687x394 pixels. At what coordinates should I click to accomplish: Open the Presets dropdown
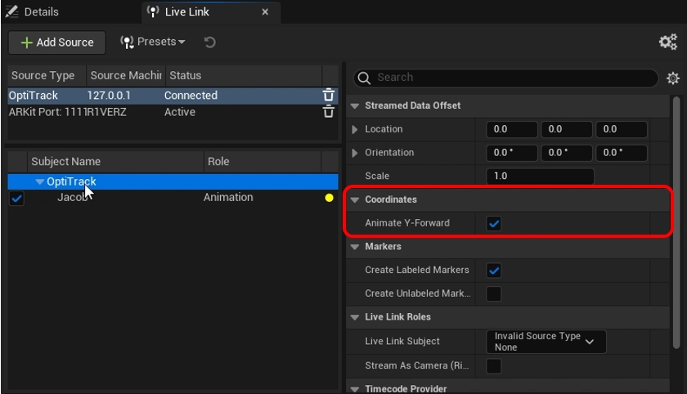click(x=153, y=43)
